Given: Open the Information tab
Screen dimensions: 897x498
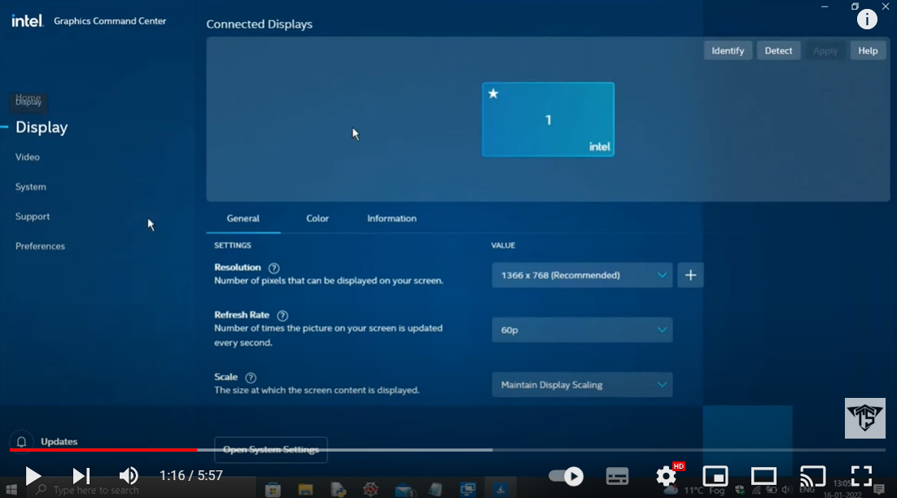Looking at the screenshot, I should (392, 218).
